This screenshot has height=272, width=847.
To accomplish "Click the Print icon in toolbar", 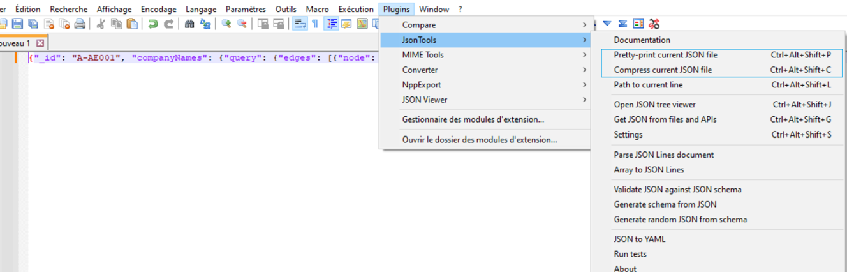I will [x=80, y=24].
